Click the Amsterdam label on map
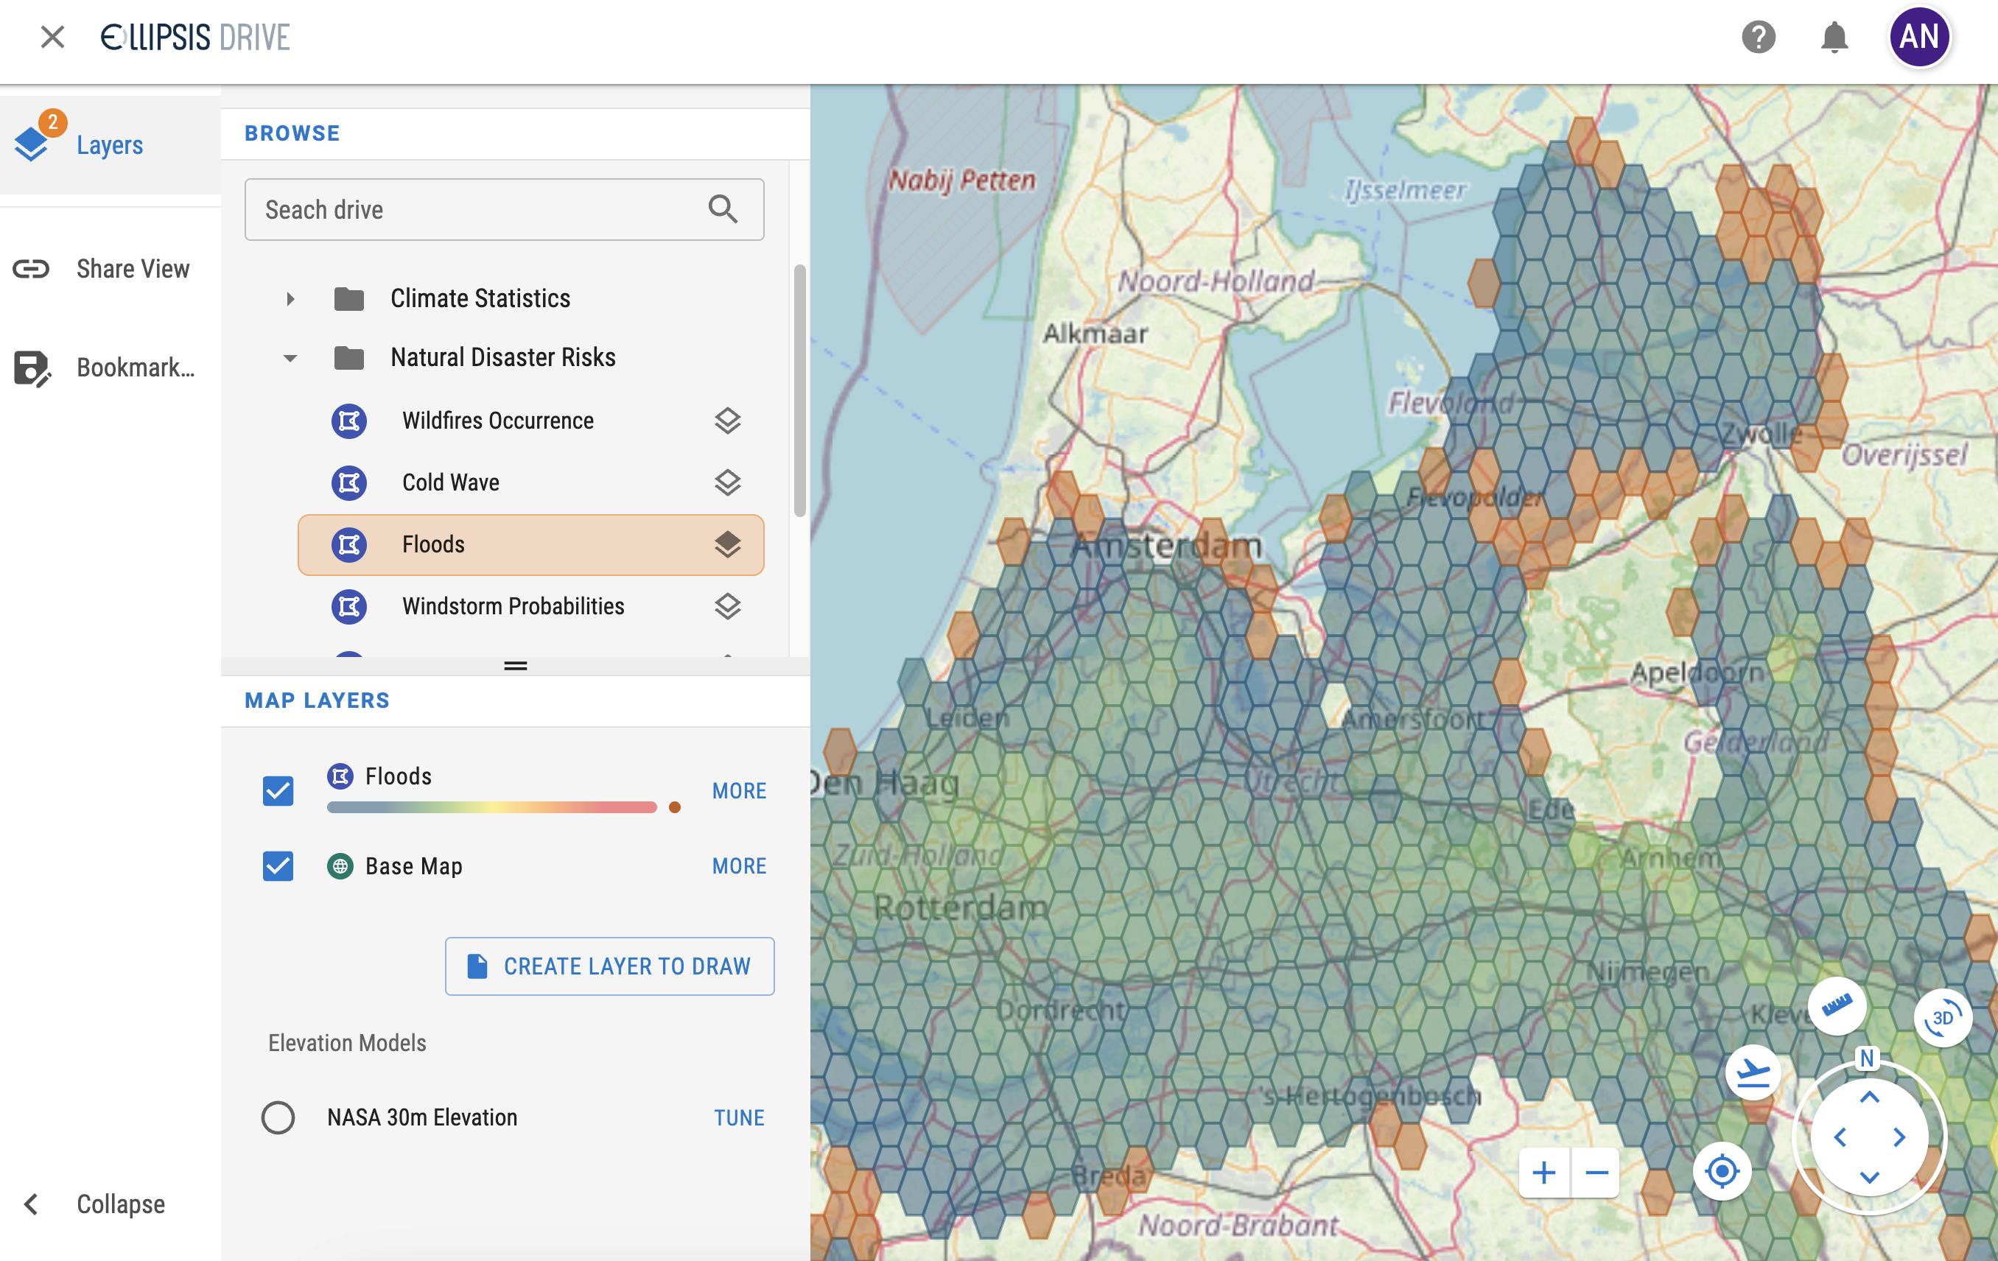1998x1261 pixels. (1167, 546)
